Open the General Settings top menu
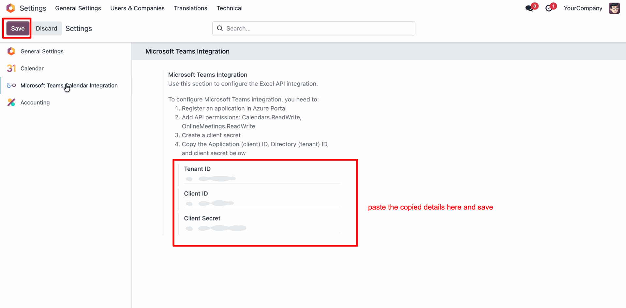This screenshot has height=308, width=626. tap(78, 8)
